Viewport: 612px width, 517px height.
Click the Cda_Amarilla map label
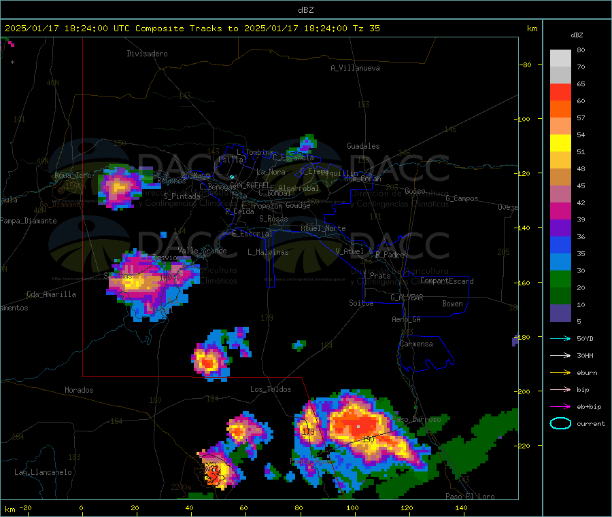coord(51,294)
